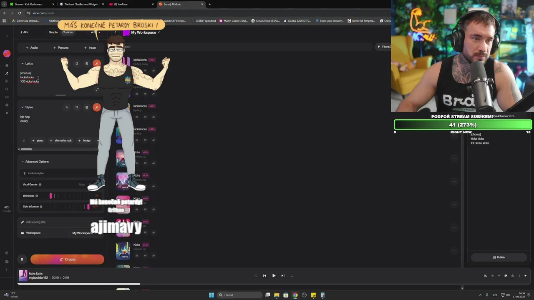Open the Home icon in Suno sidebar
Viewport: 534px width, 300px height.
(x=7, y=65)
